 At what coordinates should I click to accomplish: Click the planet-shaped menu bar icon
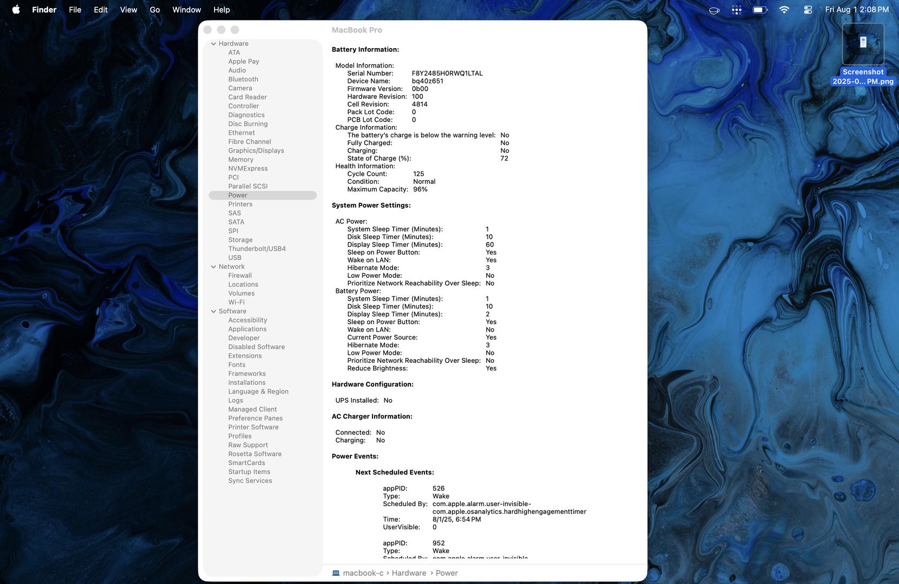coord(714,10)
